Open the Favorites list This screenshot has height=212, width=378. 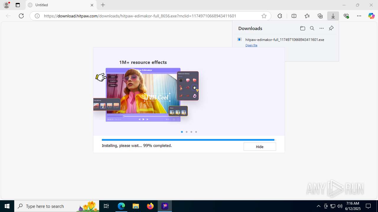pos(307,16)
